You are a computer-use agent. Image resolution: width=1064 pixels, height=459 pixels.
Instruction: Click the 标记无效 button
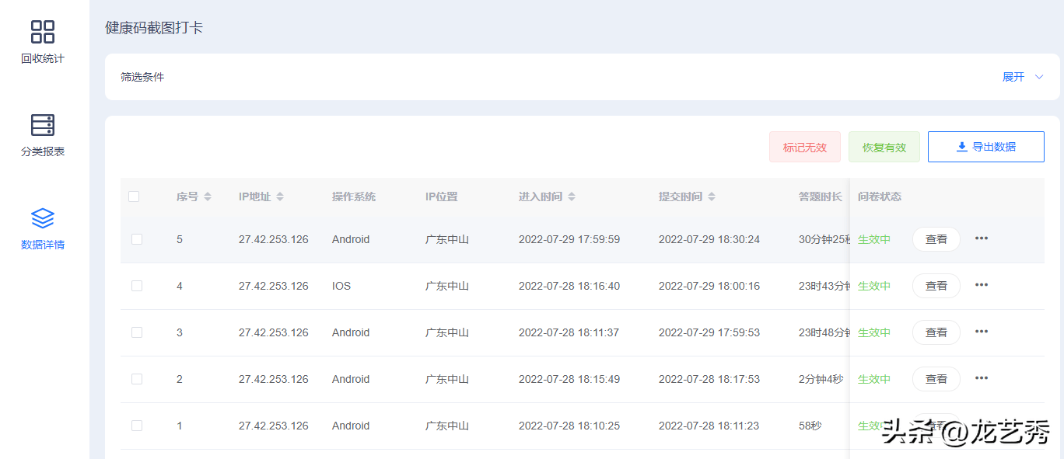click(805, 147)
